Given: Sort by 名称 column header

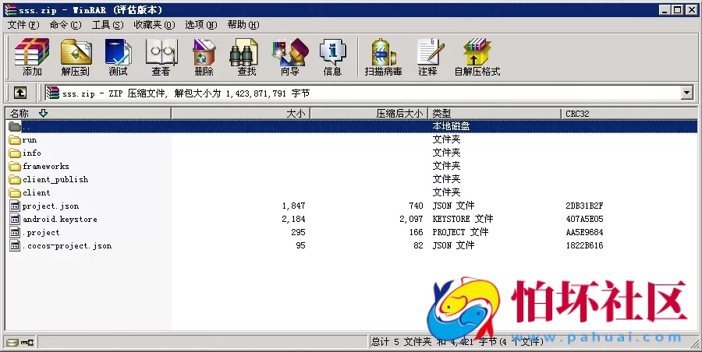Looking at the screenshot, I should click(88, 113).
